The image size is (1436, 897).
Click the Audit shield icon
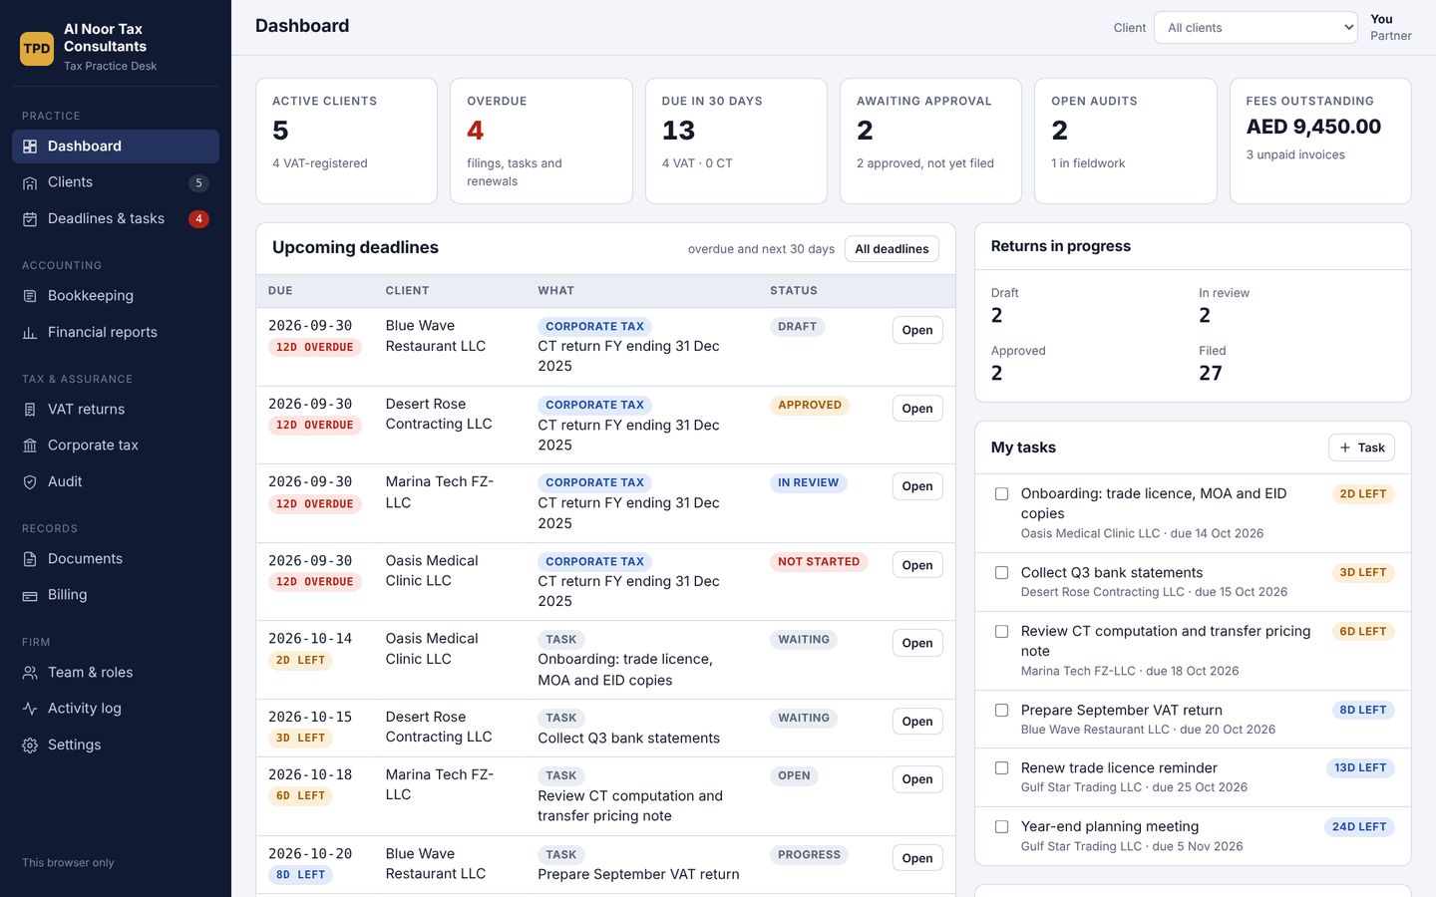click(30, 482)
